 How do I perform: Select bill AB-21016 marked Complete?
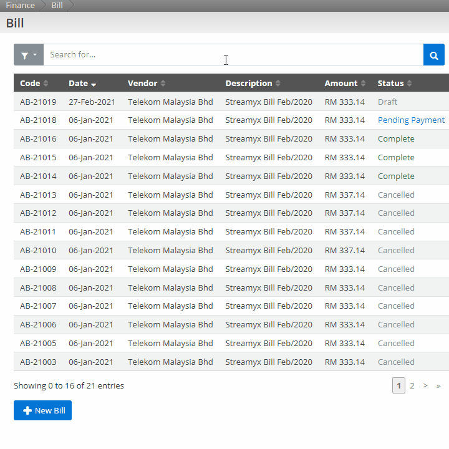(x=38, y=139)
